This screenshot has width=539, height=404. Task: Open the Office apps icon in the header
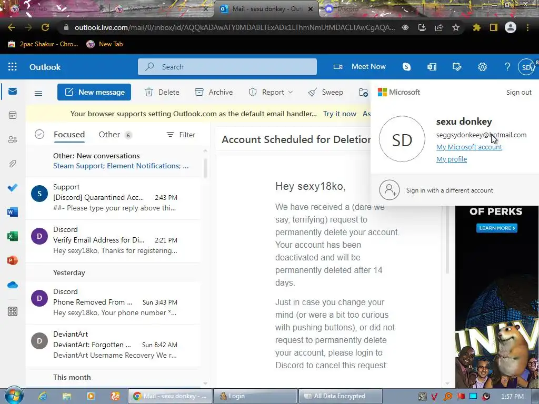[432, 67]
